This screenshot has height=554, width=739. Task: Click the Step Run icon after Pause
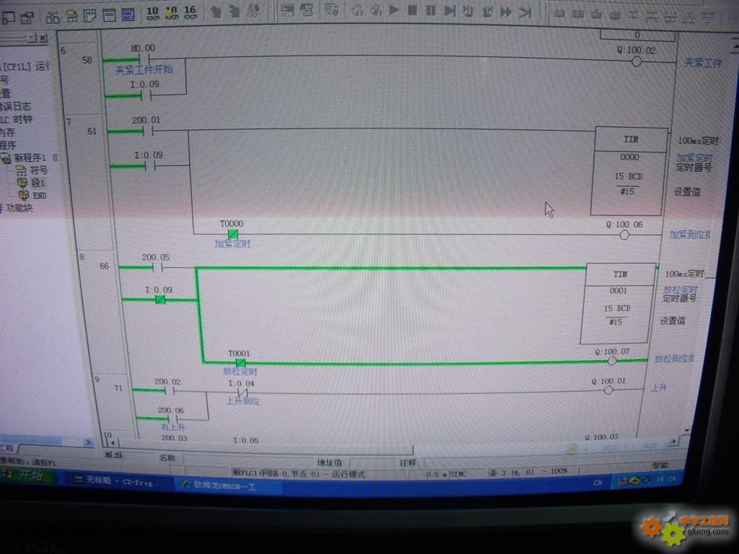[x=450, y=11]
